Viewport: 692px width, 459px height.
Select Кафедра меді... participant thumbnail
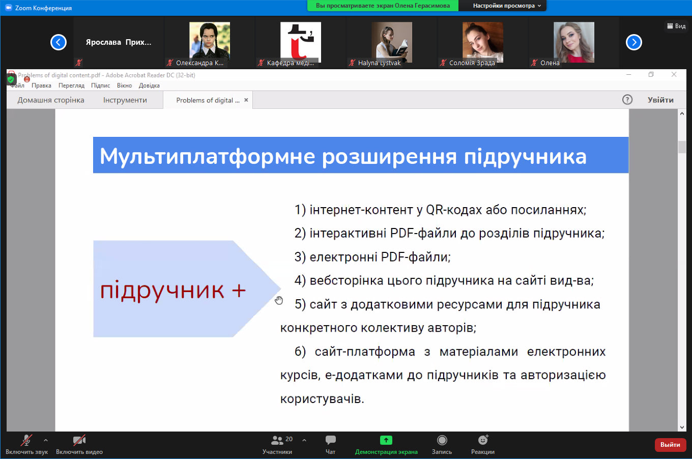(300, 42)
